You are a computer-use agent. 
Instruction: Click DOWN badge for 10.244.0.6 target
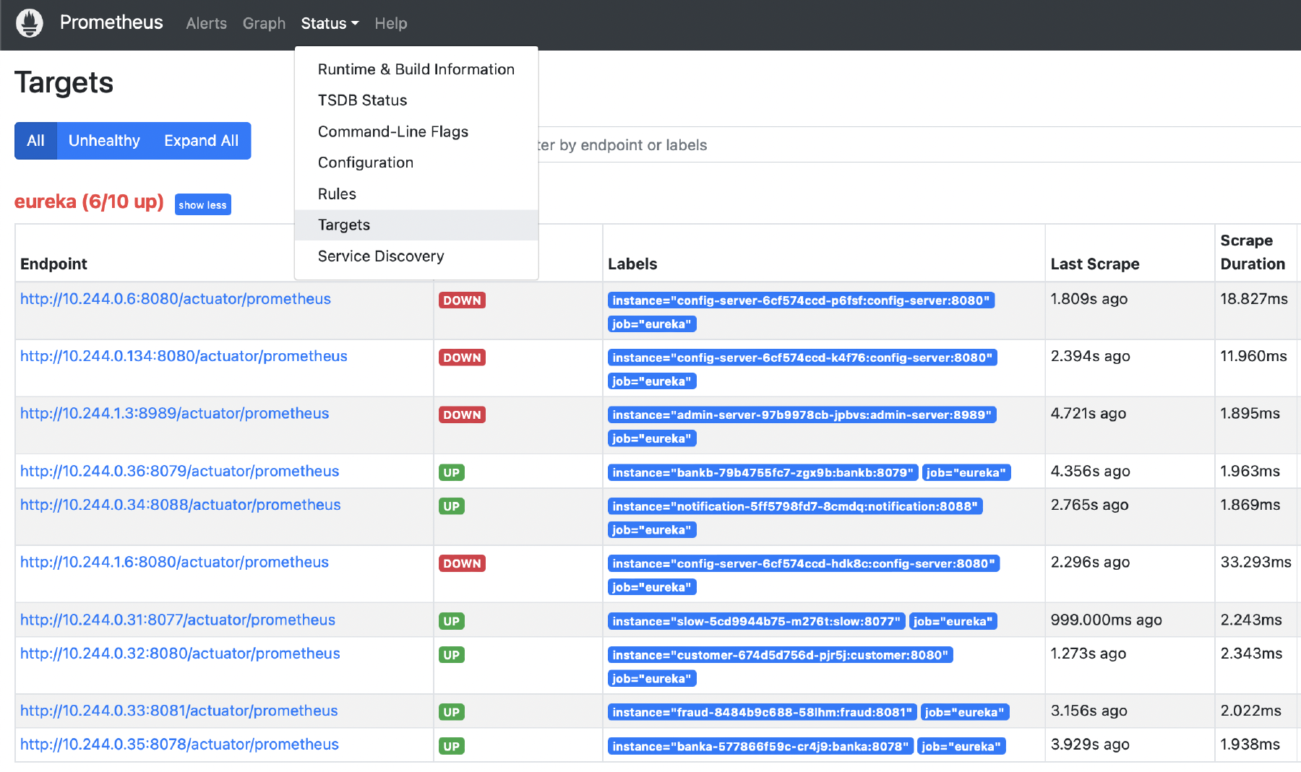(462, 300)
